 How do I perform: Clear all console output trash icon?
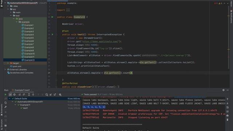tap(228, 120)
